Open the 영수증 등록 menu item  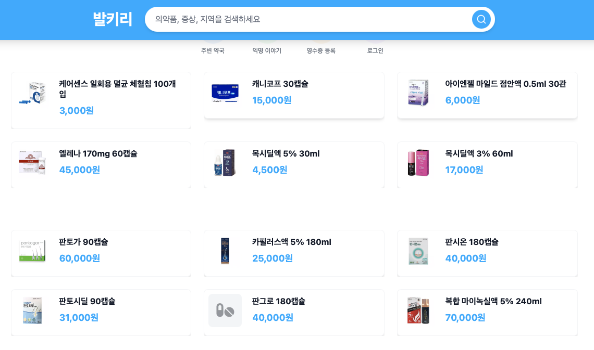tap(321, 50)
